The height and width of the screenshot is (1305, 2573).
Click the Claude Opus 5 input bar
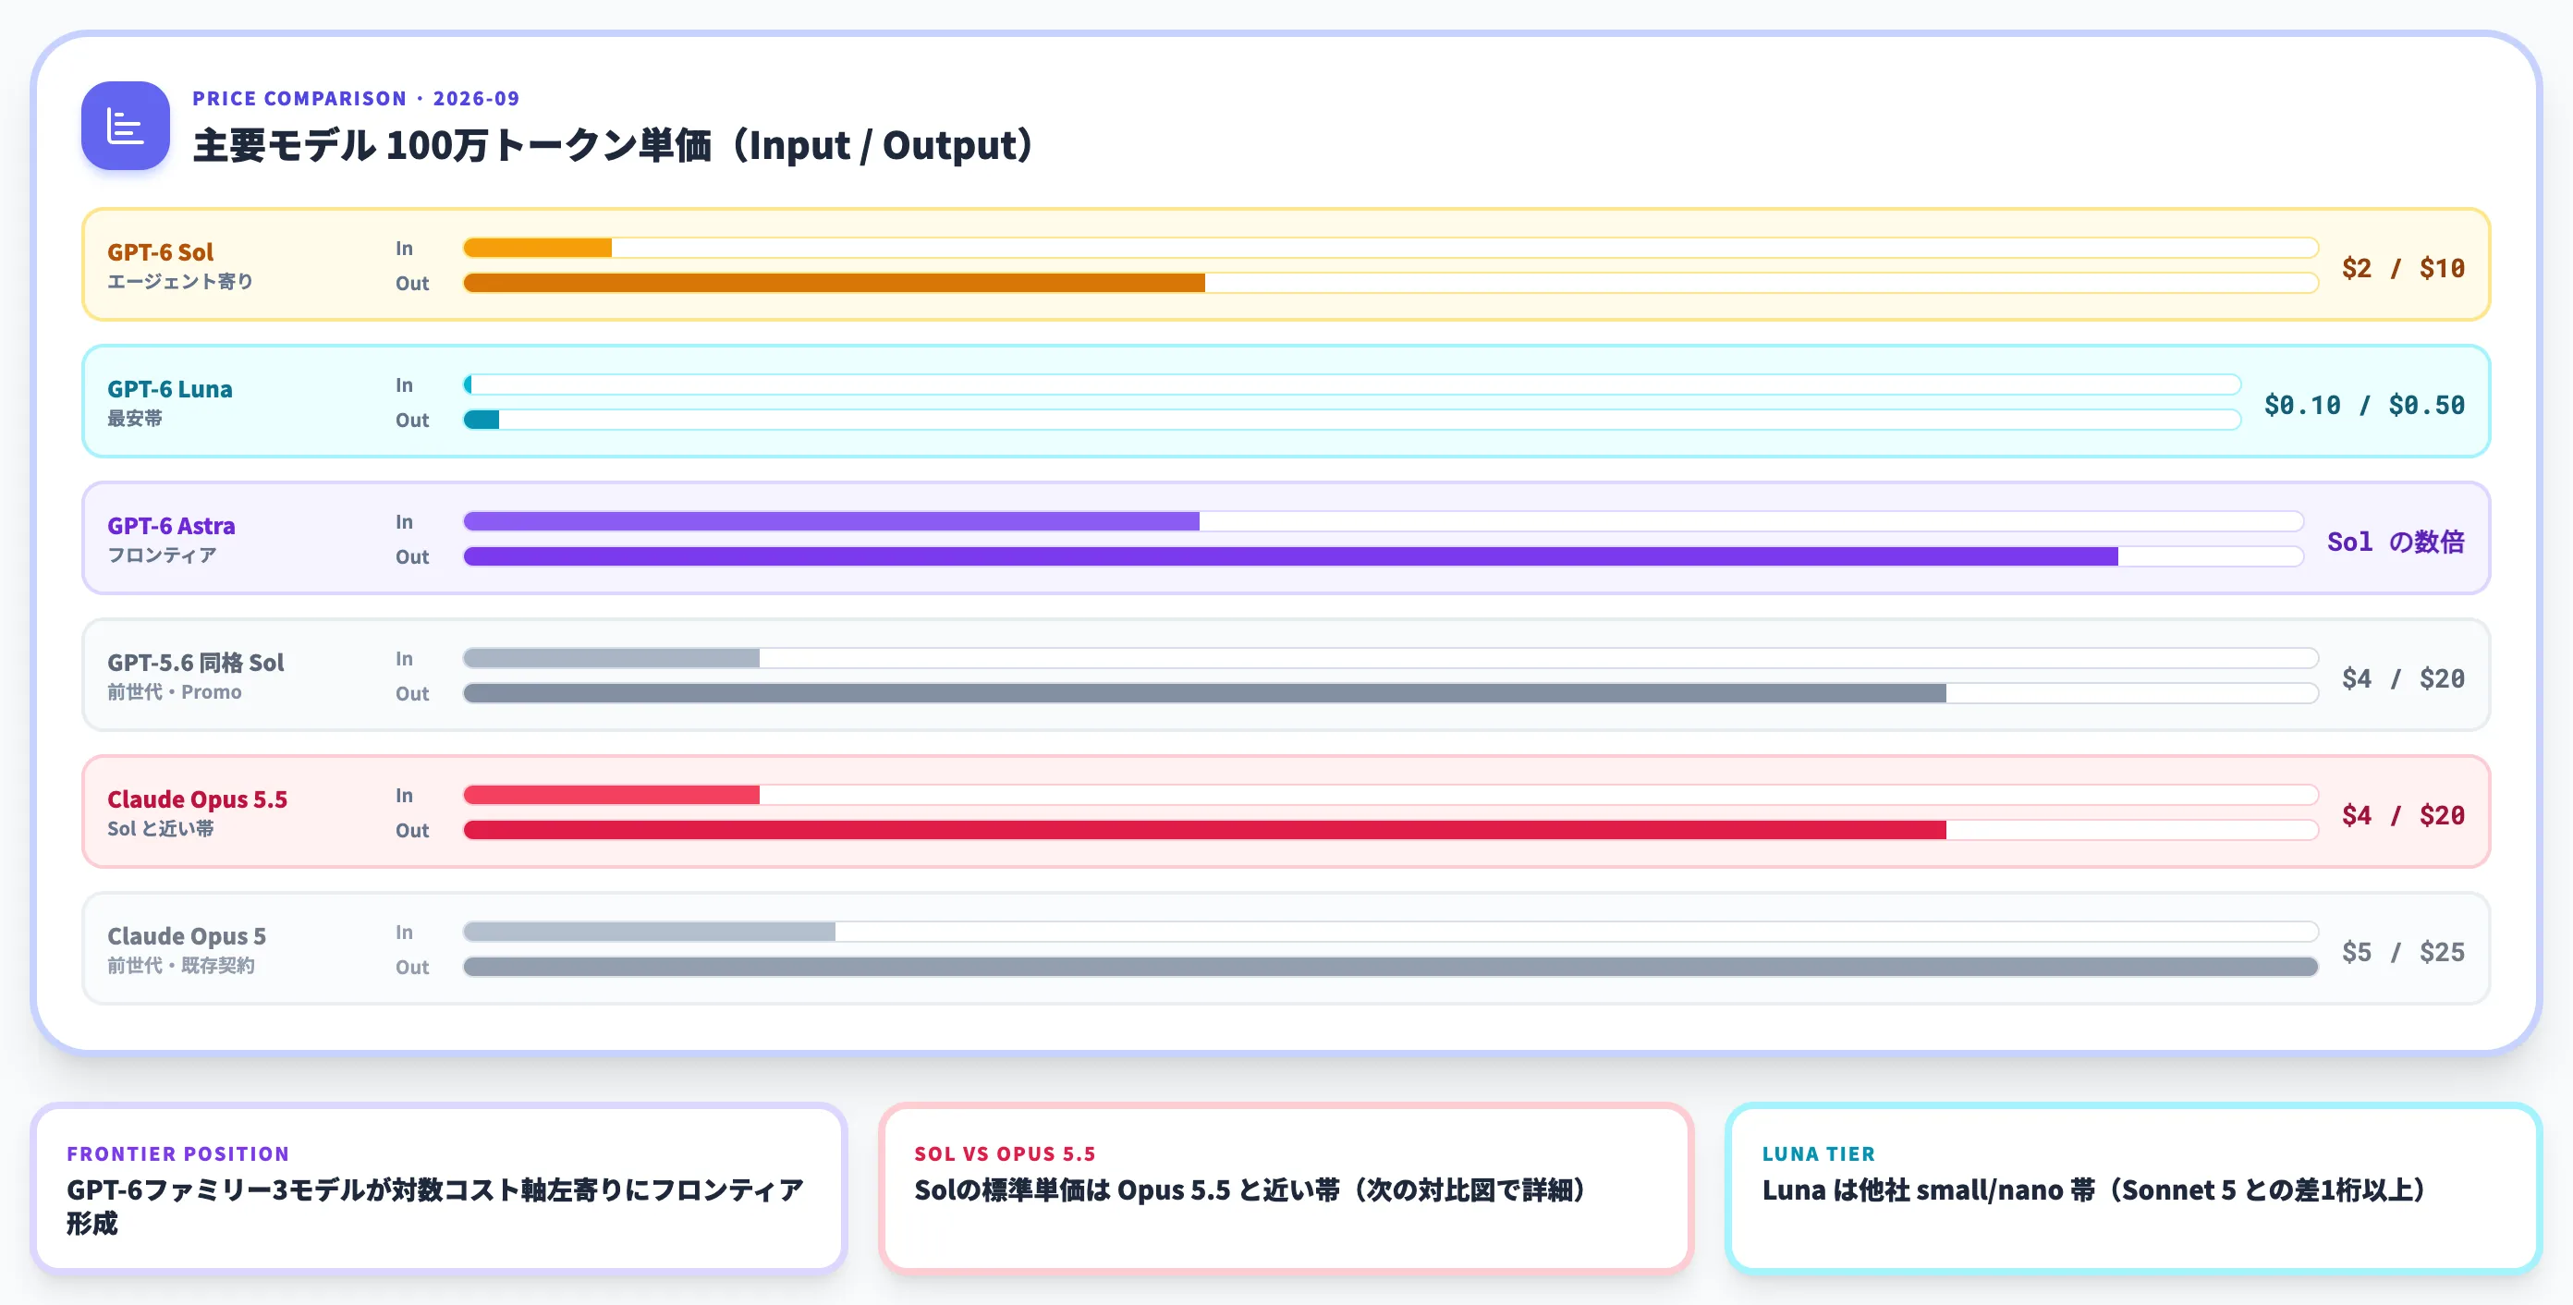(1390, 932)
